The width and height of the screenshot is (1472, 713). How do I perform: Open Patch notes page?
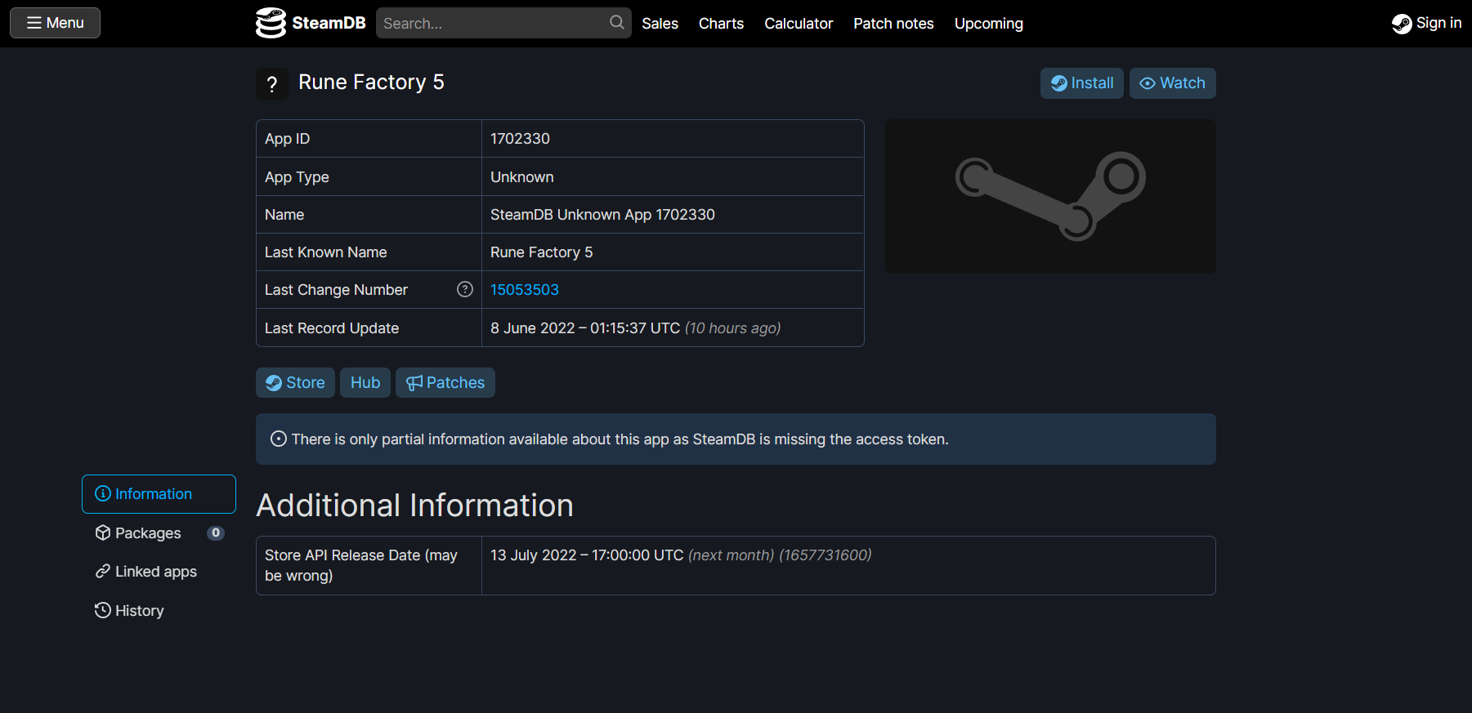coord(893,24)
